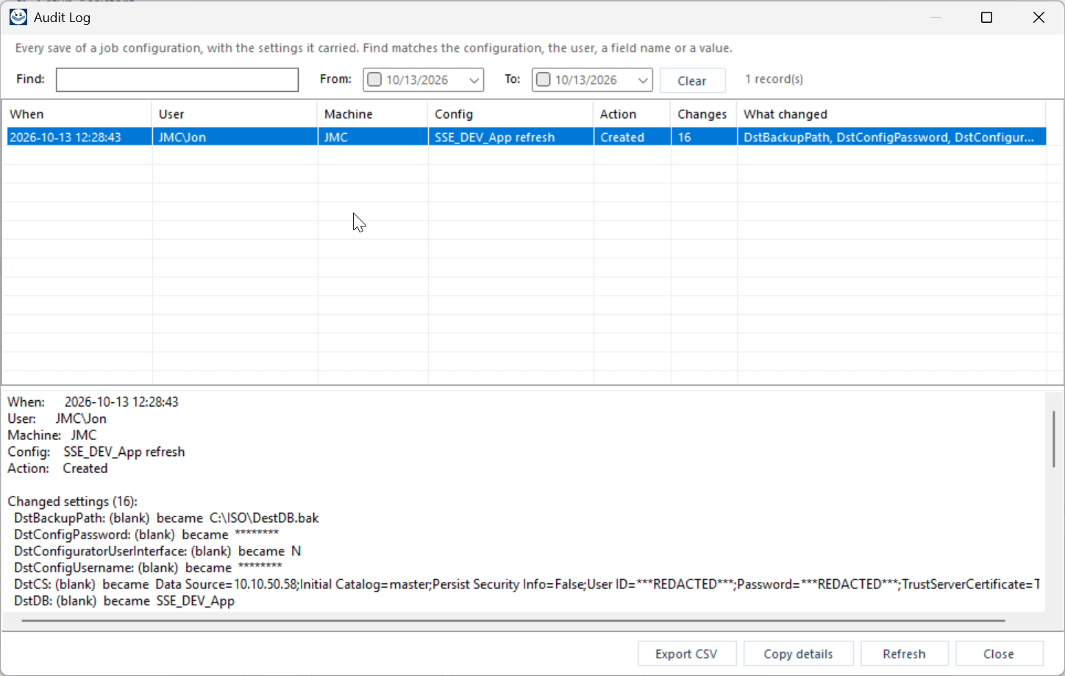Clear the search filters
The height and width of the screenshot is (676, 1065).
click(692, 80)
